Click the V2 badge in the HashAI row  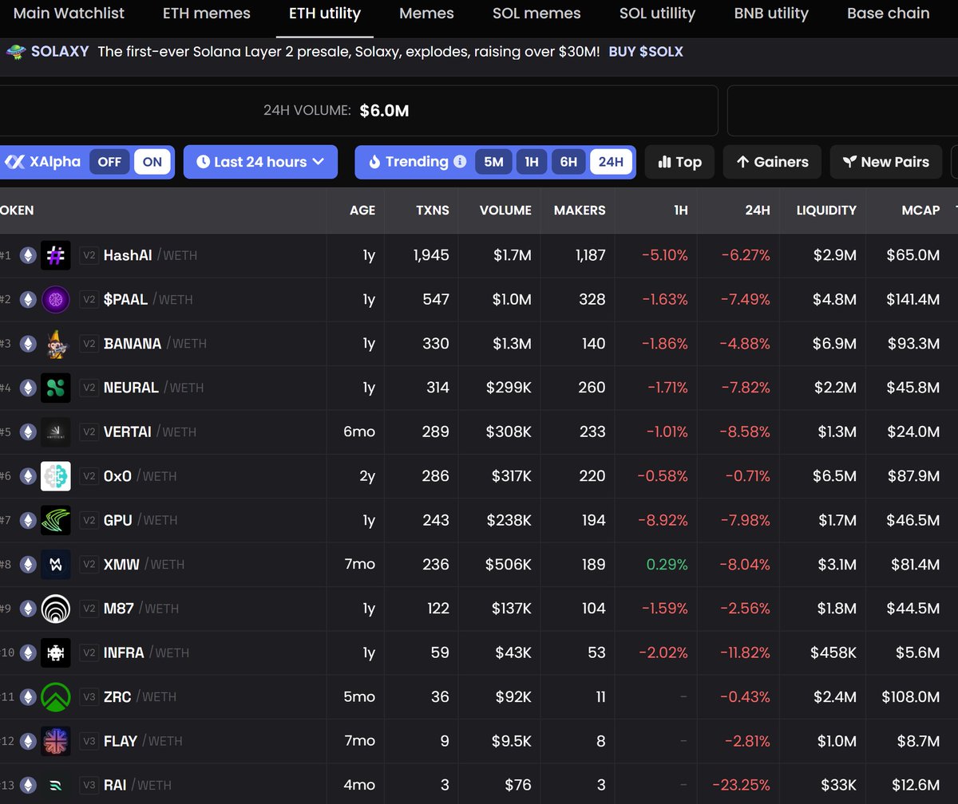[89, 255]
